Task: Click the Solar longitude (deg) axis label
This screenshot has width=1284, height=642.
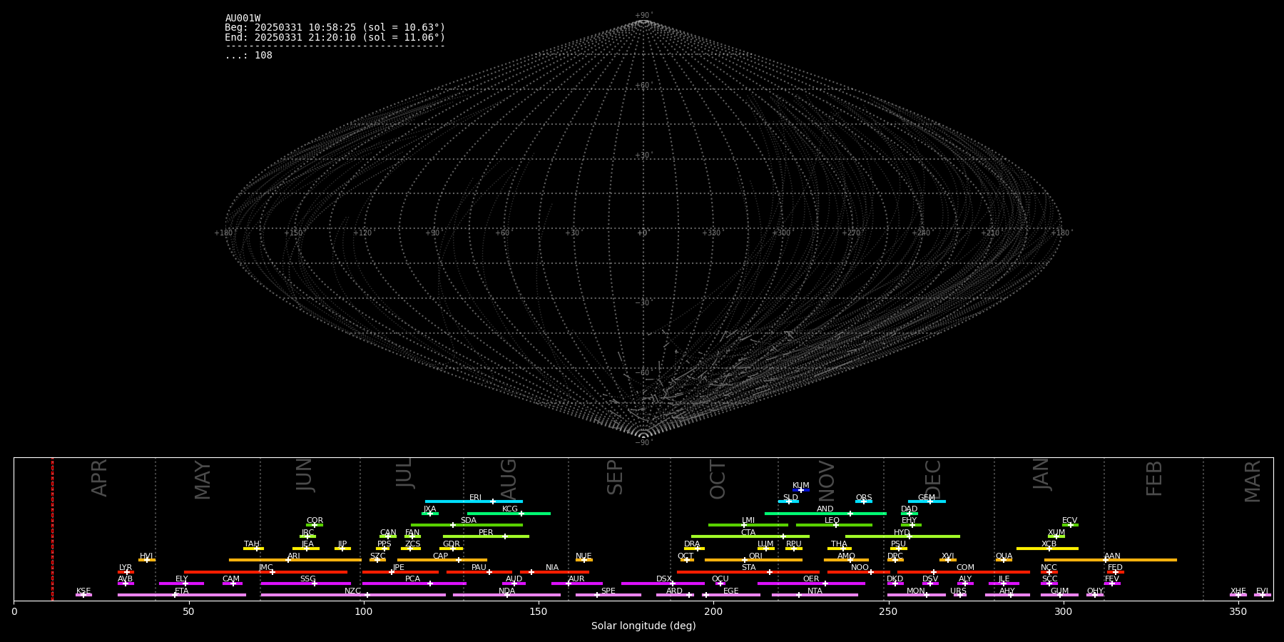Action: pyautogui.click(x=643, y=626)
